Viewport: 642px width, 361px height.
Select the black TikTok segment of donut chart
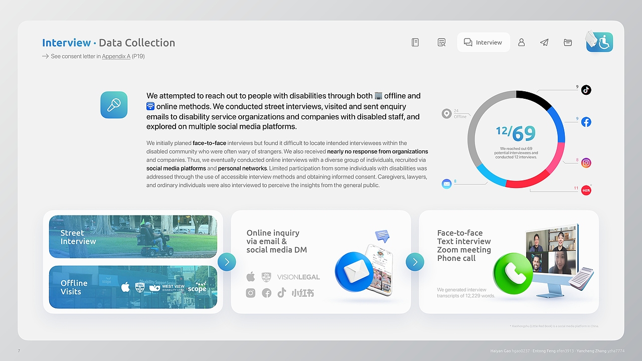pyautogui.click(x=535, y=99)
